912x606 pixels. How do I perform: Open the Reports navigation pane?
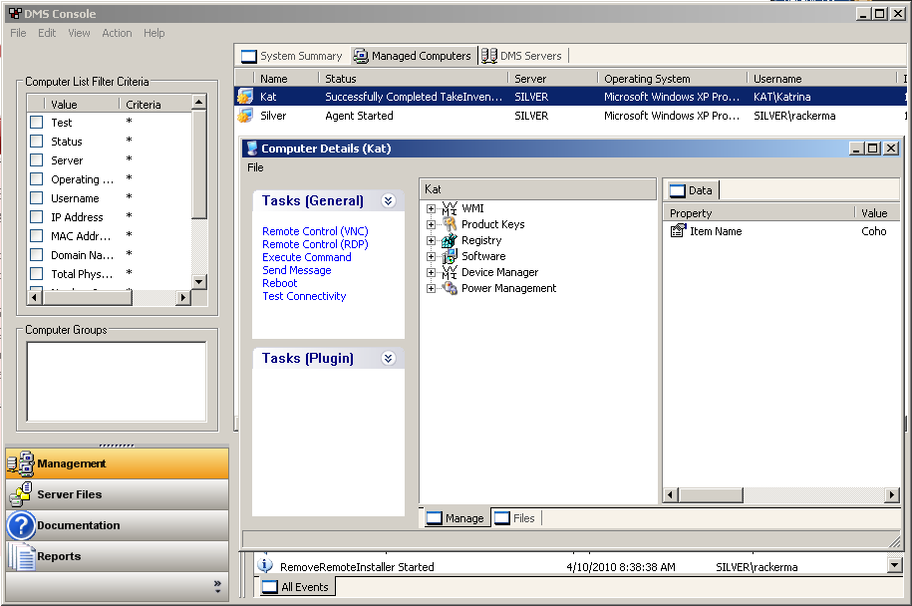[117, 556]
